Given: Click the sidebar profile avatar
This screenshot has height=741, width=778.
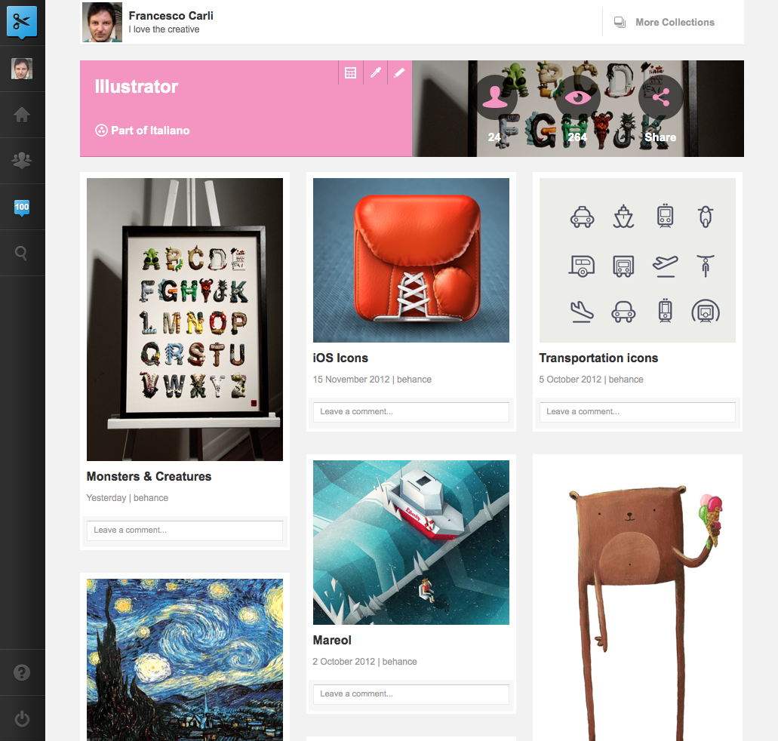Looking at the screenshot, I should click(x=22, y=69).
